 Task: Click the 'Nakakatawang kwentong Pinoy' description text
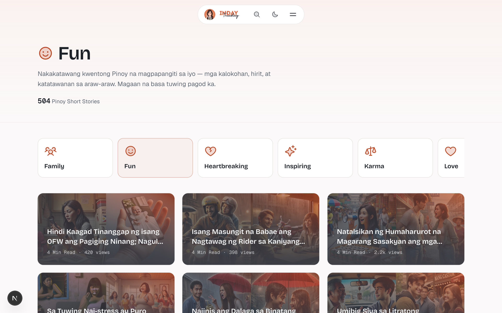tap(154, 79)
